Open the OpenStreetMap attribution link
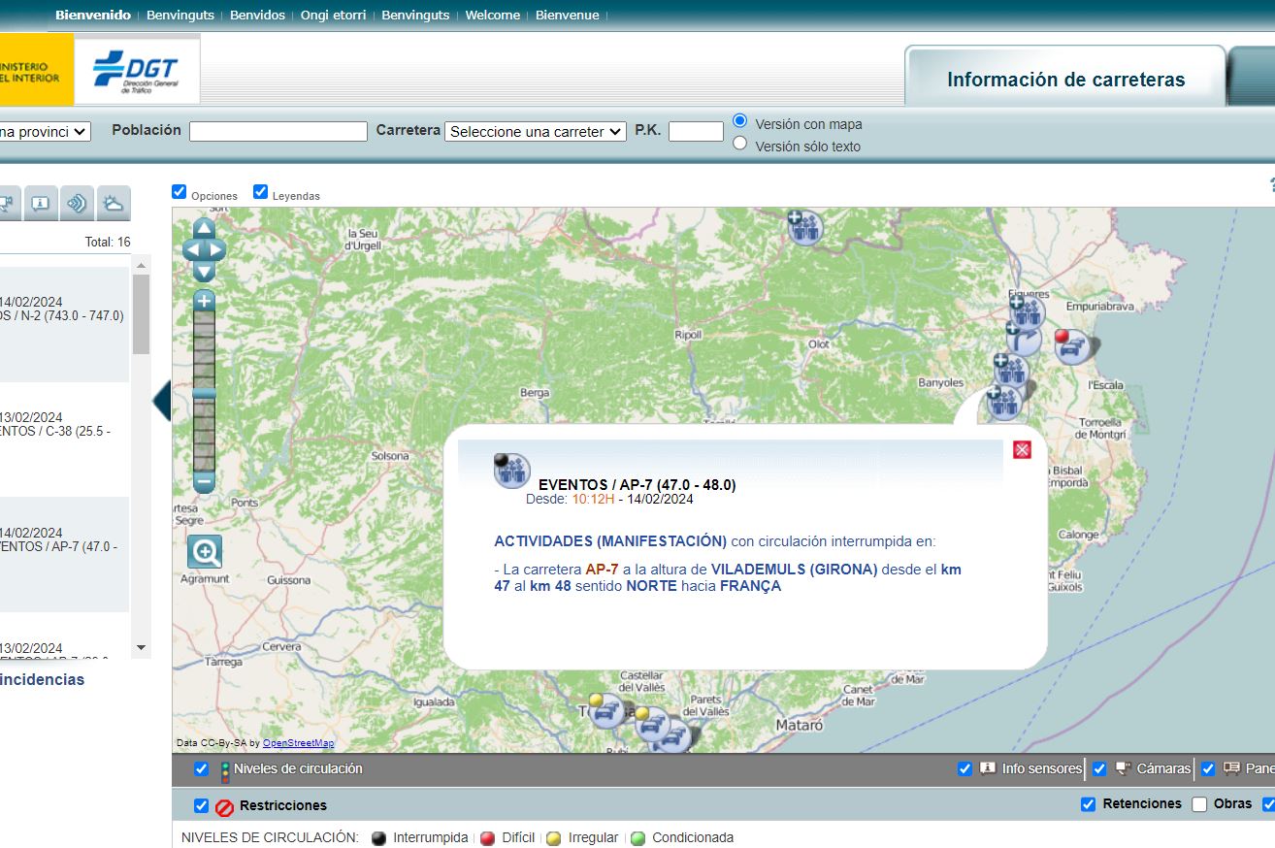Image resolution: width=1275 pixels, height=848 pixels. 298,743
